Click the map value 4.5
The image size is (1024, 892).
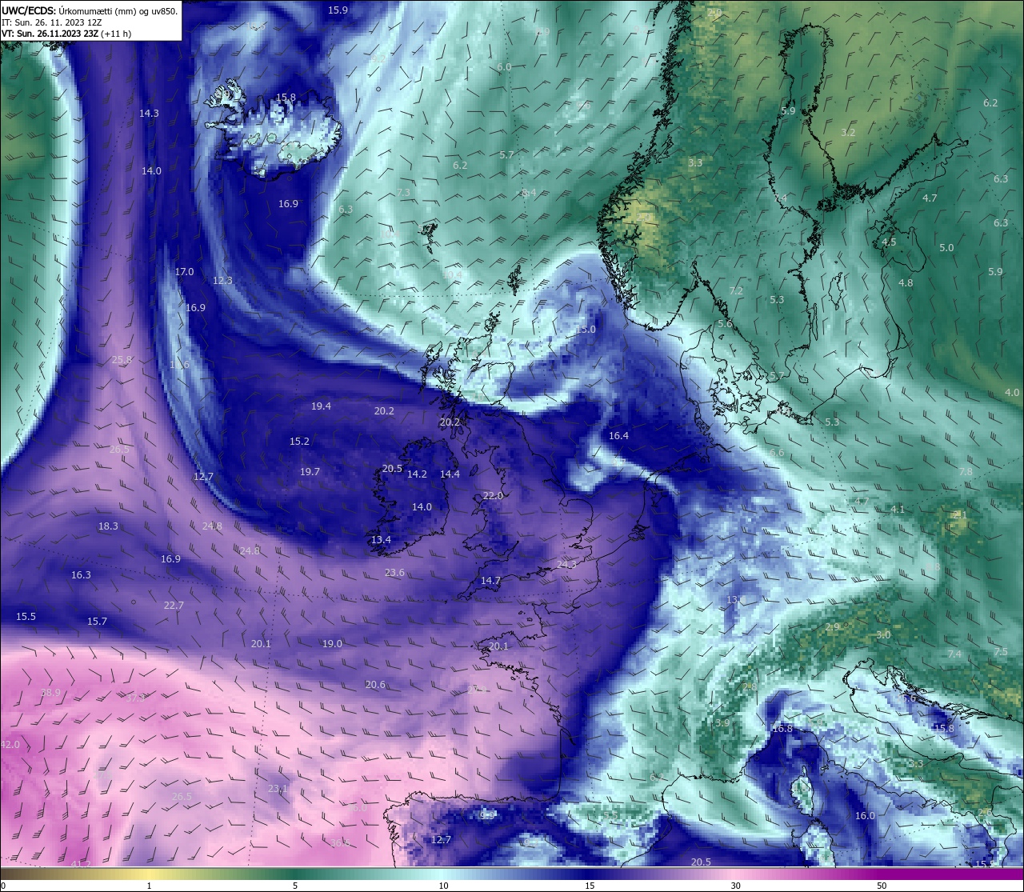pos(889,242)
